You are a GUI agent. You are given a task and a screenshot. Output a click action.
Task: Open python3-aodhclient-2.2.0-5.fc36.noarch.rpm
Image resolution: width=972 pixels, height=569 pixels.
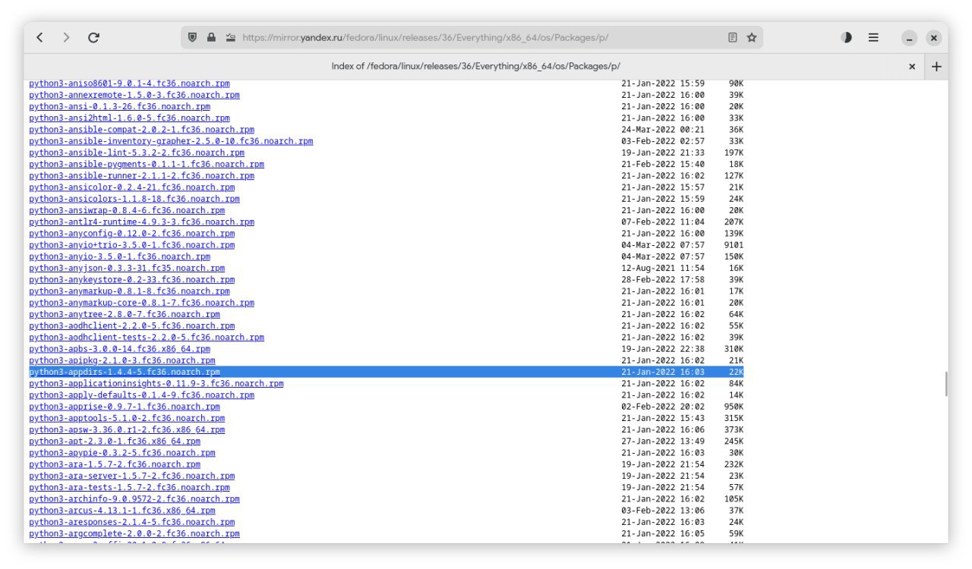(131, 325)
